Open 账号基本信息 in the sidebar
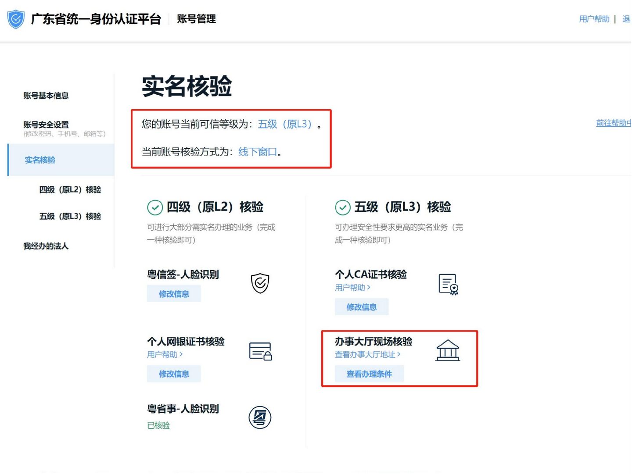This screenshot has height=474, width=632. click(x=46, y=96)
